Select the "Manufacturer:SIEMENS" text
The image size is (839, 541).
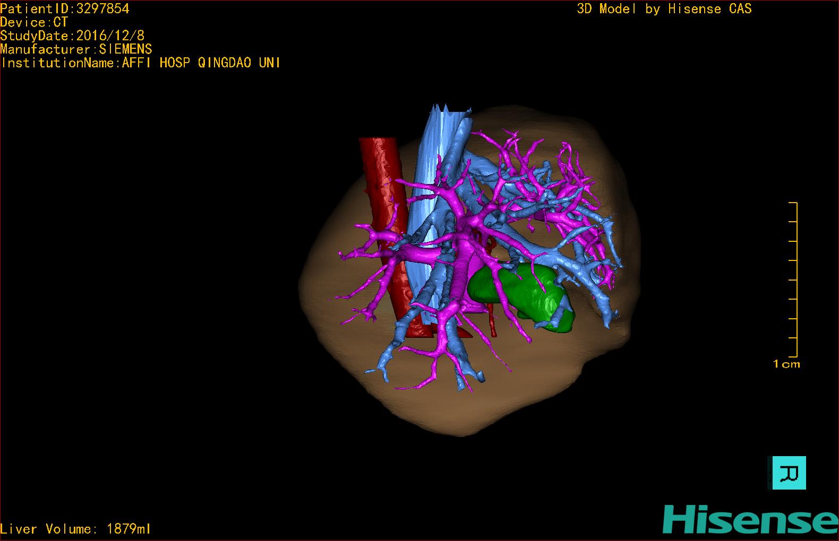click(76, 49)
